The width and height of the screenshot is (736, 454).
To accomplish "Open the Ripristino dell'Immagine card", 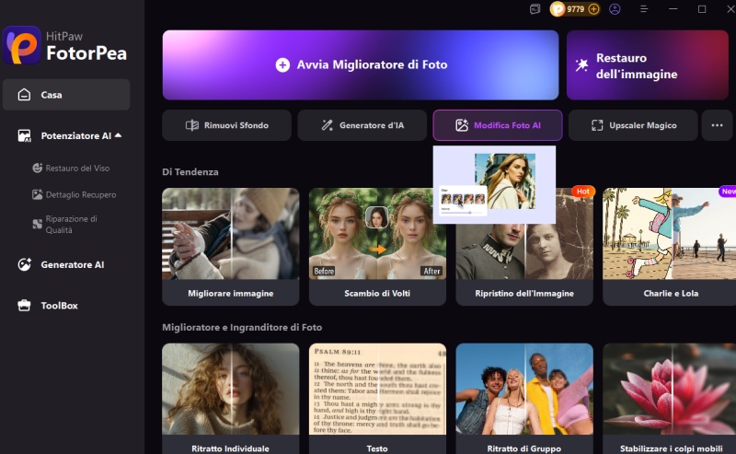I will [524, 247].
